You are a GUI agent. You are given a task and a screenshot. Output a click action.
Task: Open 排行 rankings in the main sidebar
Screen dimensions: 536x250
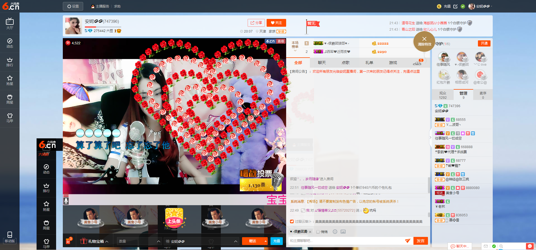[10, 62]
